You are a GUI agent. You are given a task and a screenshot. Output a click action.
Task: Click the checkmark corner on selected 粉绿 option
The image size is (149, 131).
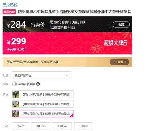[72, 116]
